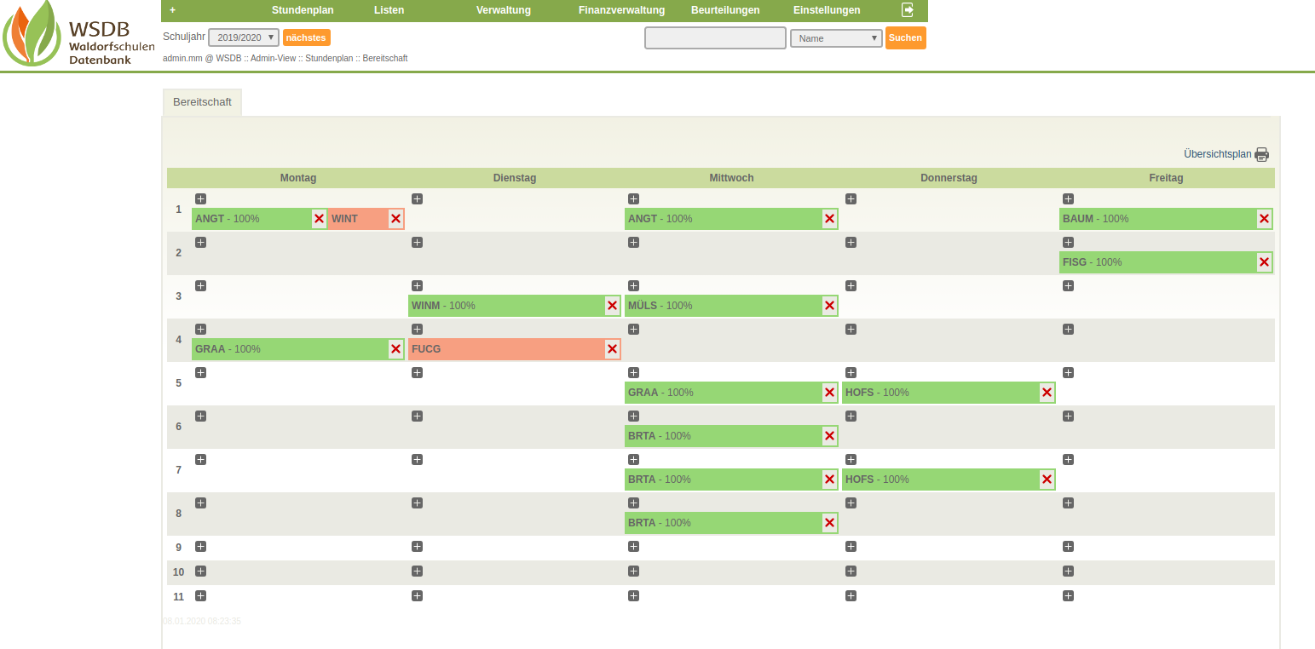The height and width of the screenshot is (649, 1315).
Task: Click the breadcrumb path text ending in Bereitschaft
Action: click(285, 58)
